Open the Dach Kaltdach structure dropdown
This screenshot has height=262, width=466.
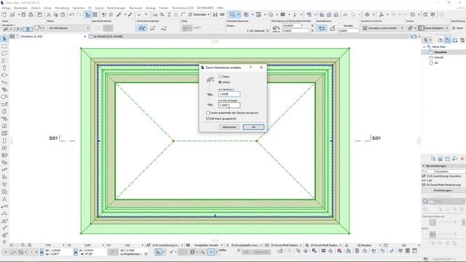click(433, 28)
